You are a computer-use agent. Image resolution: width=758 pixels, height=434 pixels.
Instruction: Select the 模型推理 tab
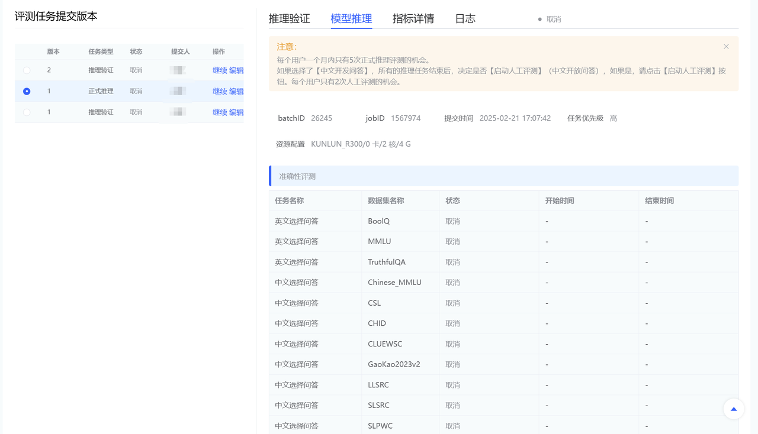(351, 19)
